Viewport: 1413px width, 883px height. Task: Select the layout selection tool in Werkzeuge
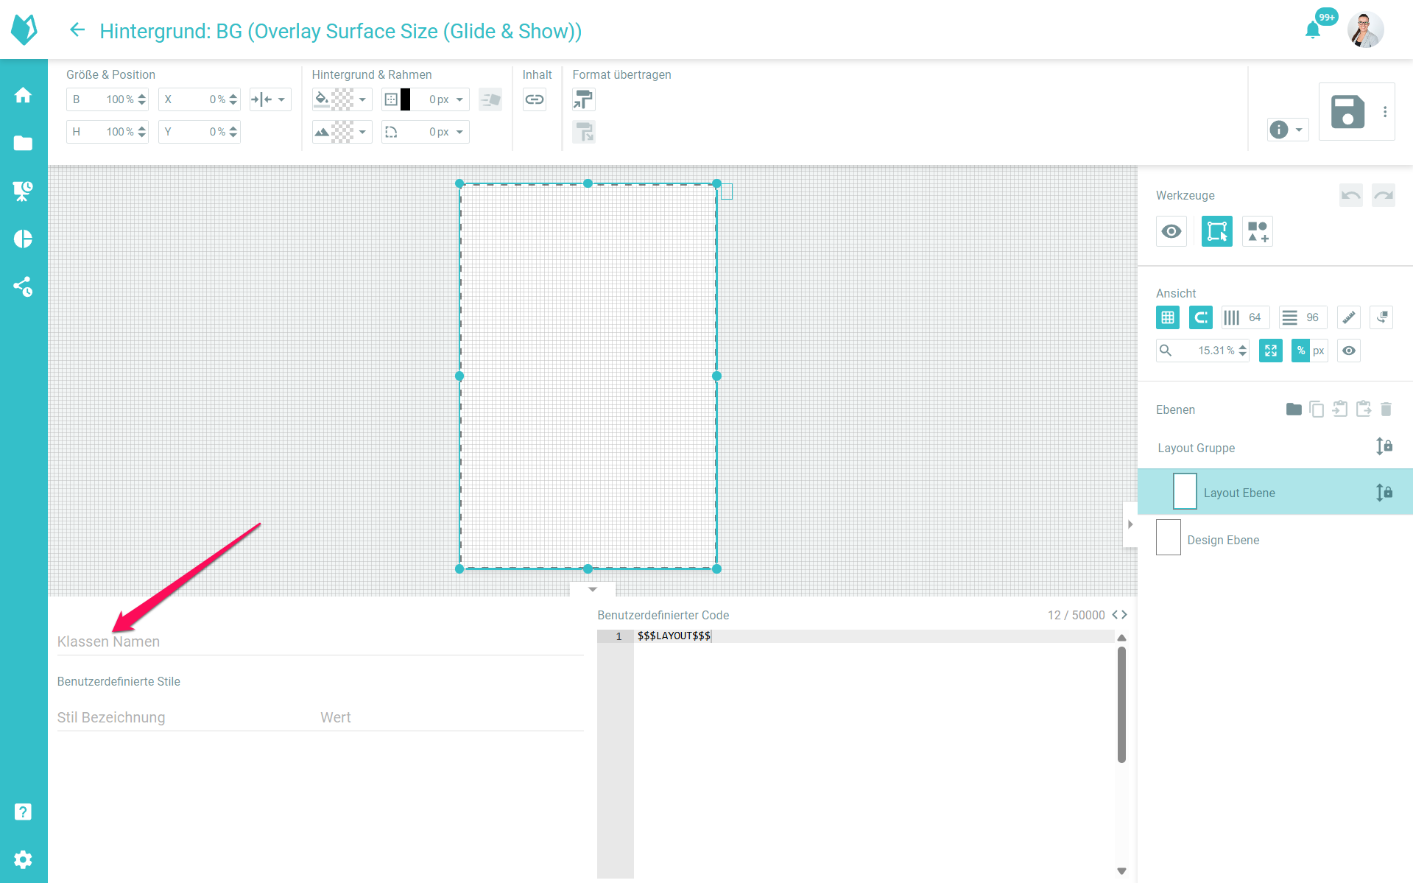pos(1216,231)
